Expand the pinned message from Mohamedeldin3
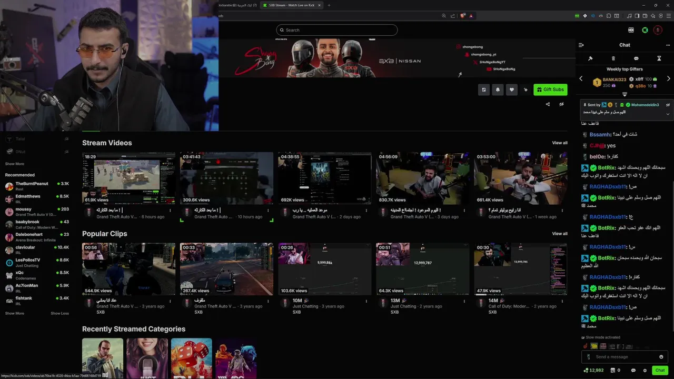This screenshot has width=674, height=379. [x=668, y=114]
